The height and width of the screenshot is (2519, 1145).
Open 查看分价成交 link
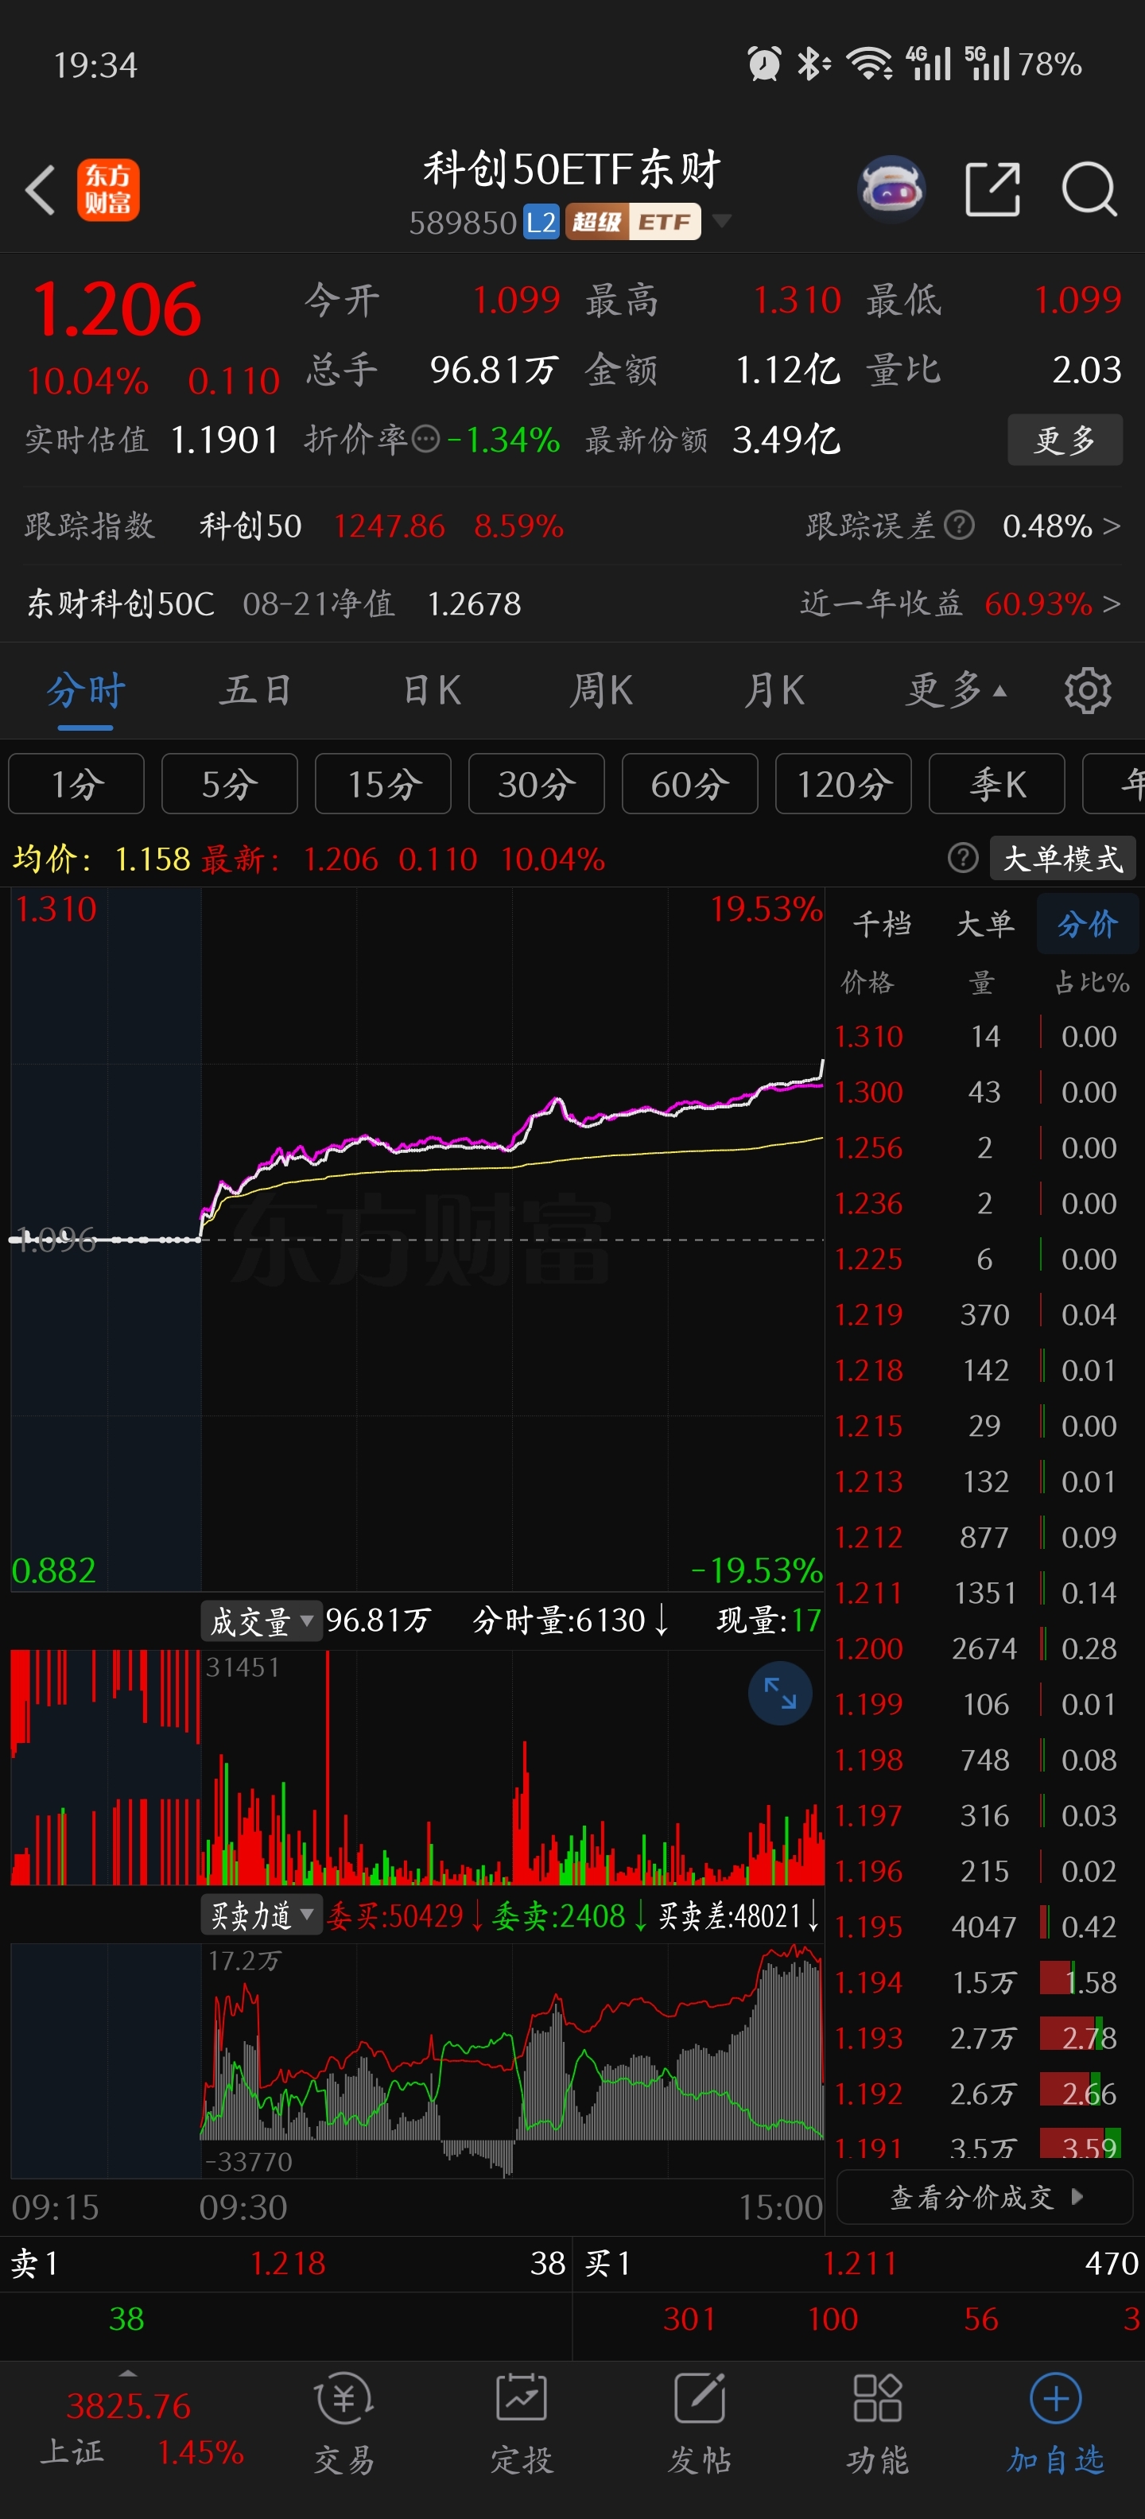[x=986, y=2199]
